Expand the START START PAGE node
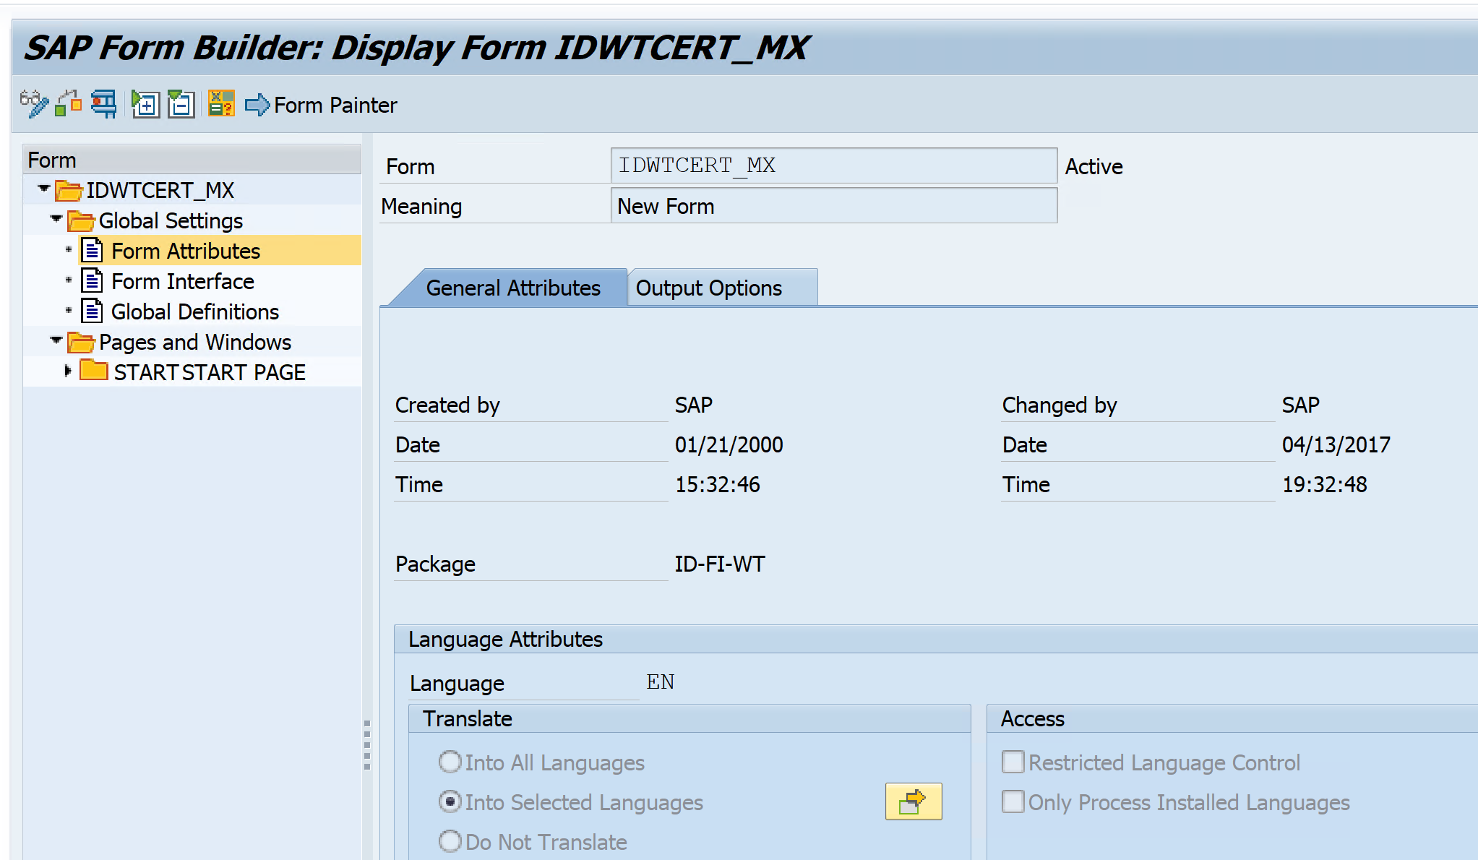Image resolution: width=1478 pixels, height=860 pixels. point(68,371)
